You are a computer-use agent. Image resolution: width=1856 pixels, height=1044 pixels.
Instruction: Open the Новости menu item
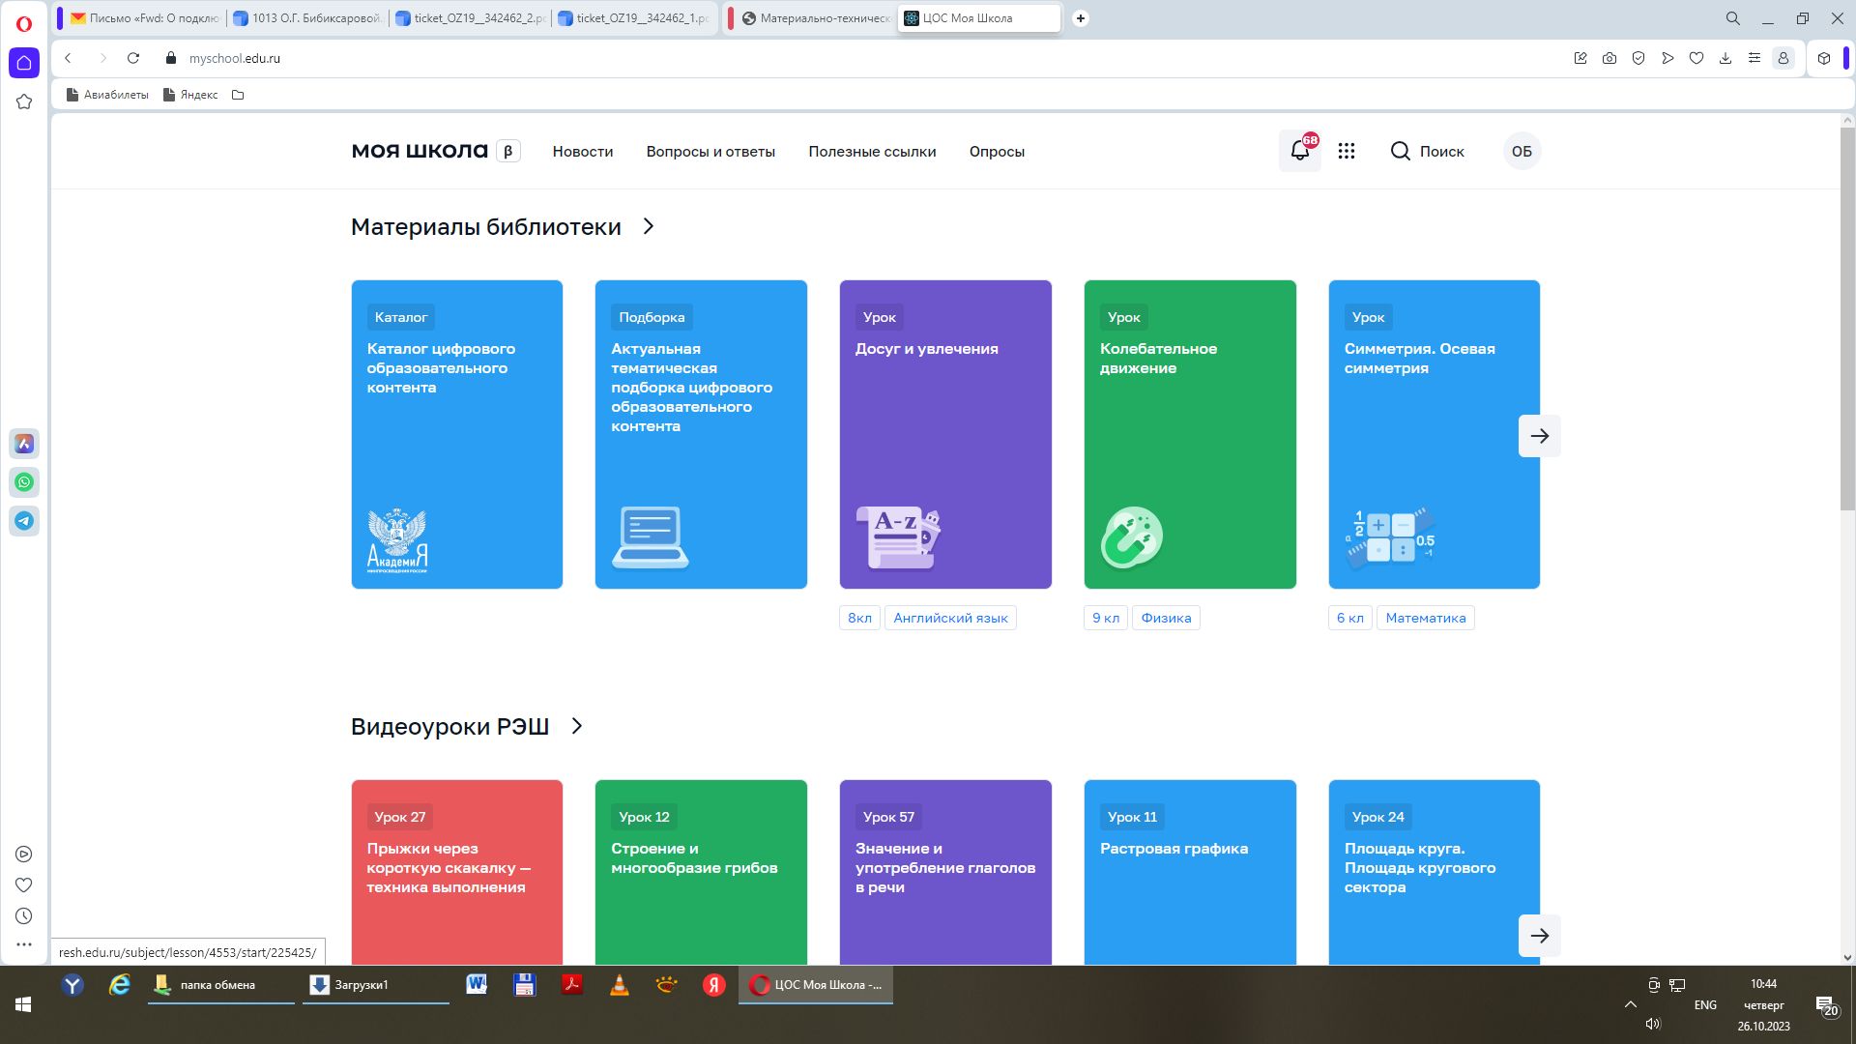pyautogui.click(x=582, y=152)
